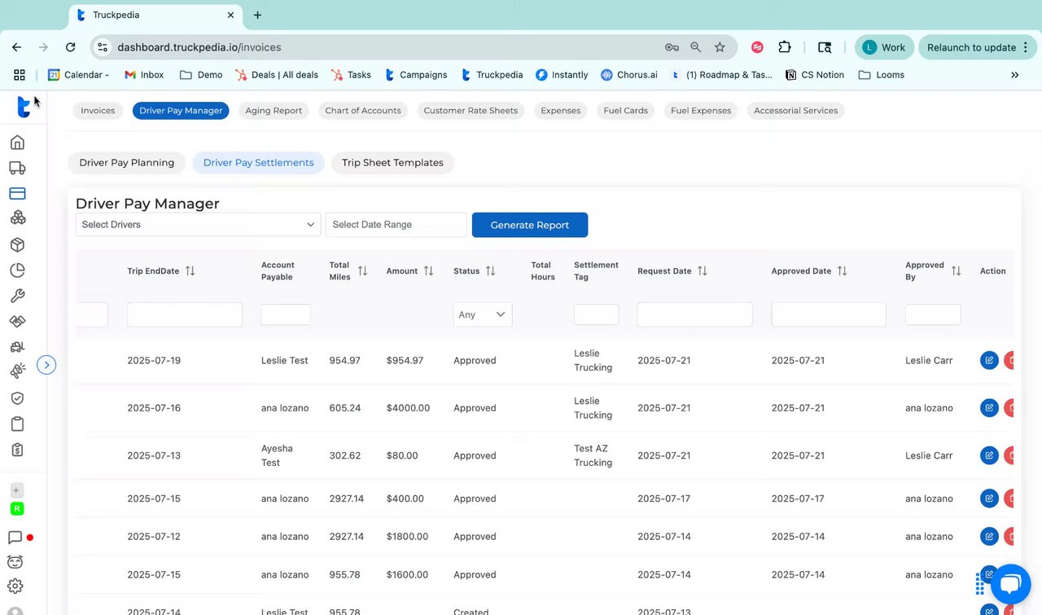1042x615 pixels.
Task: Click the Select Date Range field
Action: point(396,225)
